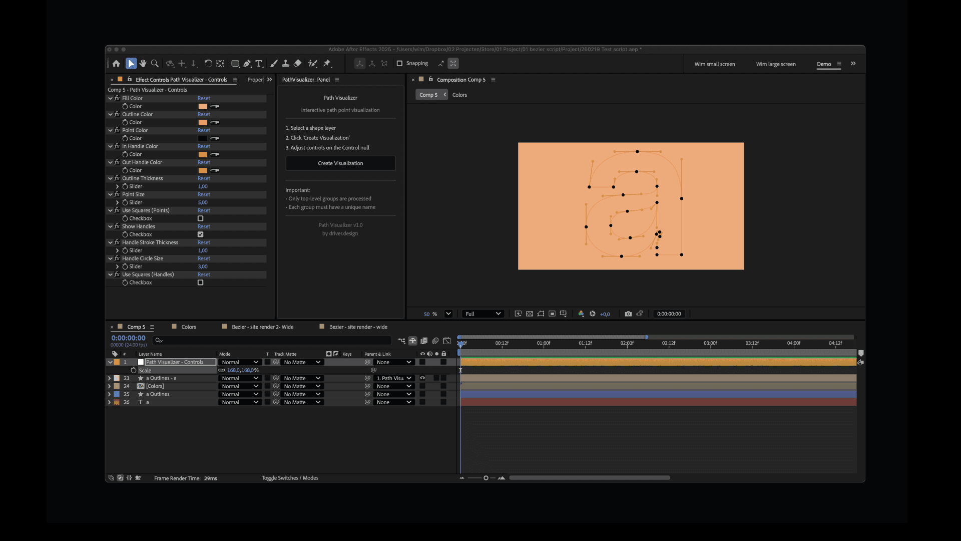Screen dimensions: 961x541
Task: Uncheck the Show Handles checkbox
Action: pyautogui.click(x=201, y=234)
